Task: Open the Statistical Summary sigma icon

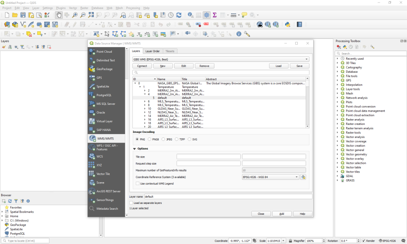Action: coord(215,15)
